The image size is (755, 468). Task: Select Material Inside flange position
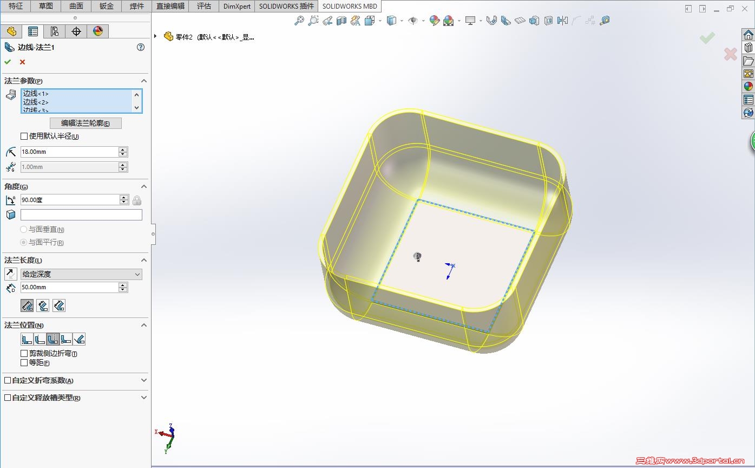pos(27,340)
